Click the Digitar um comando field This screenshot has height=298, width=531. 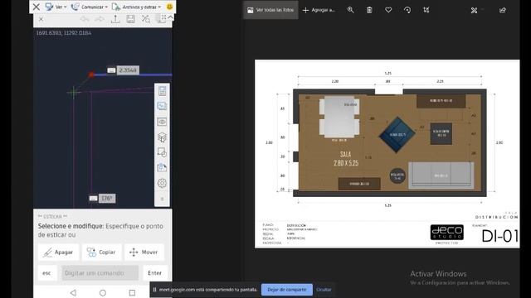click(100, 273)
